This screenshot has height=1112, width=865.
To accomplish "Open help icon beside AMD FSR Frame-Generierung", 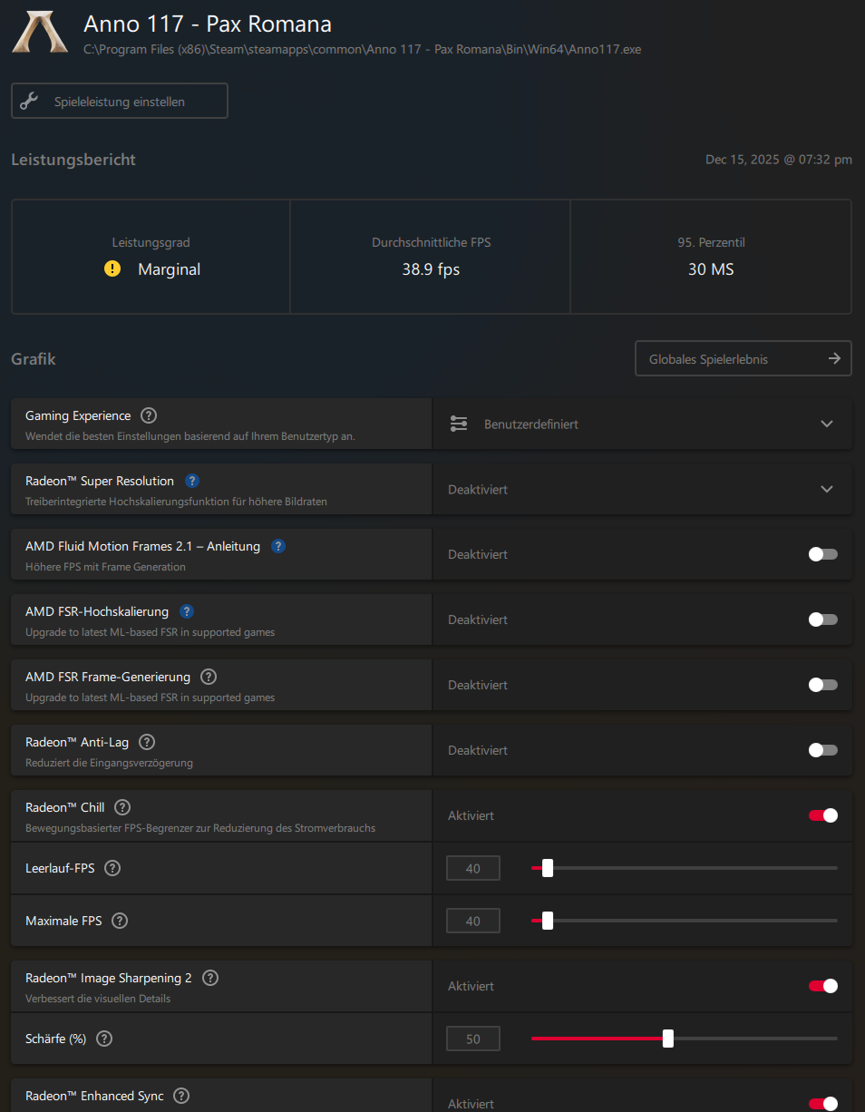I will pos(209,677).
